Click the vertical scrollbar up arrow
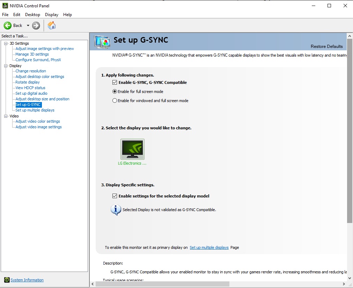The height and width of the screenshot is (288, 353). [x=350, y=36]
